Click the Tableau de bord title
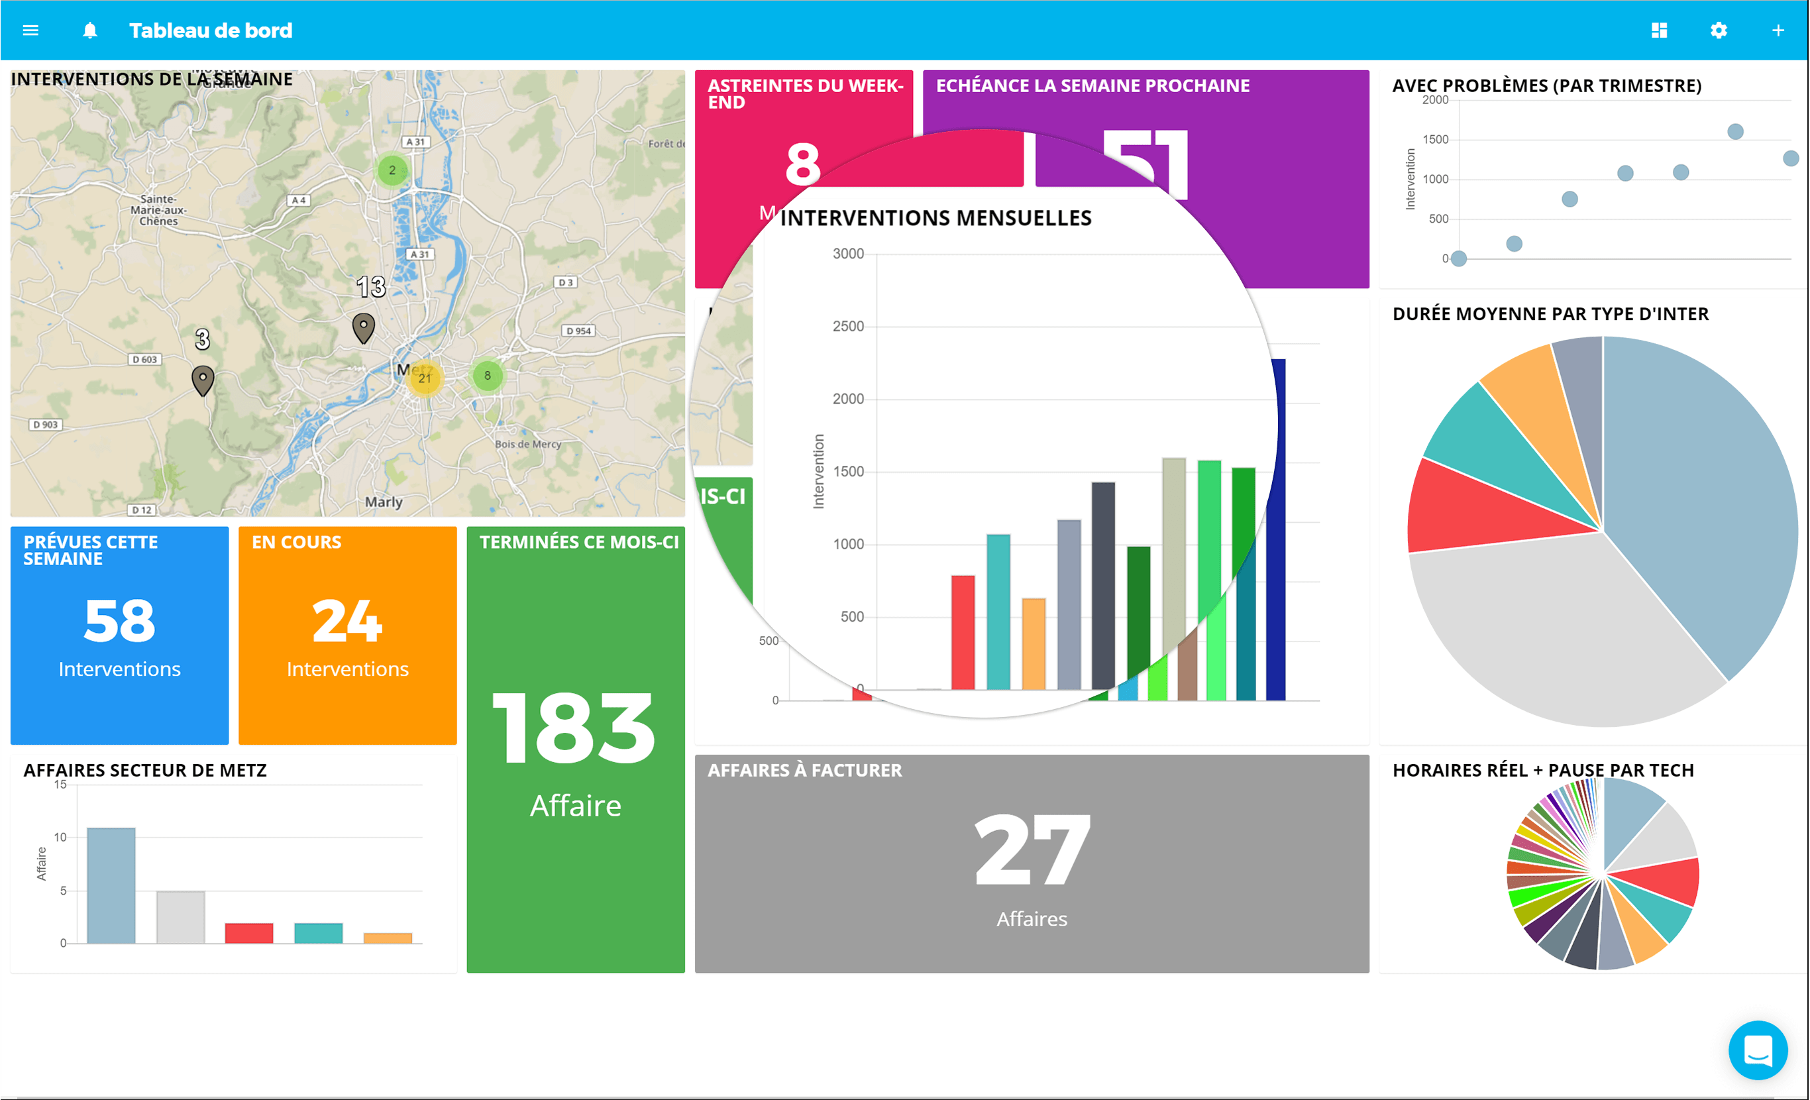Viewport: 1810px width, 1100px height. pos(211,30)
